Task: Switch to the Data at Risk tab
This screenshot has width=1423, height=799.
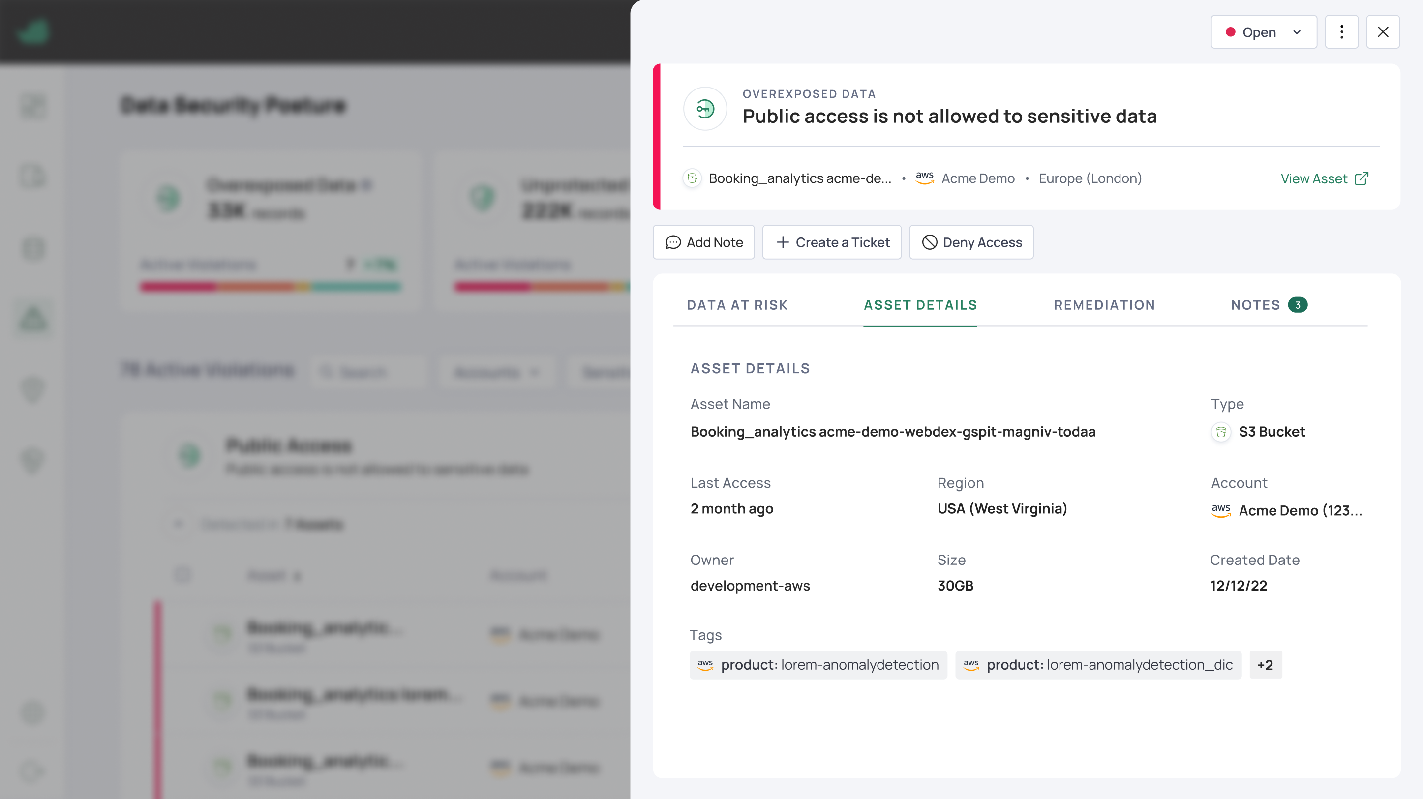Action: 737,305
